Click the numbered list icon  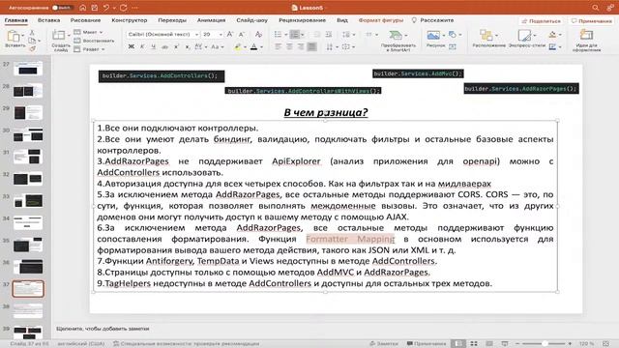pos(294,35)
